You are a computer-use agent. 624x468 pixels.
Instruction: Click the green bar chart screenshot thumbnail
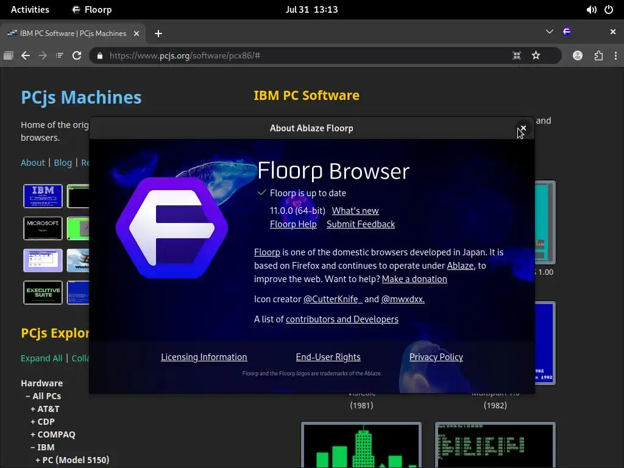[x=361, y=445]
